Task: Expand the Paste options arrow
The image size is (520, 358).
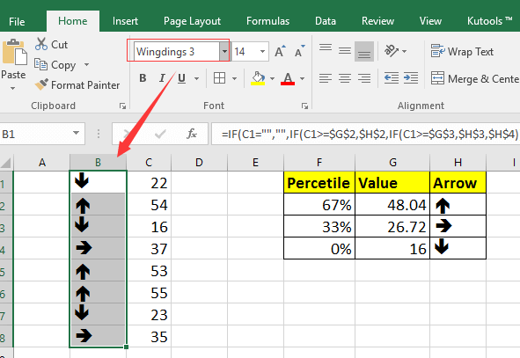Action: tap(12, 88)
